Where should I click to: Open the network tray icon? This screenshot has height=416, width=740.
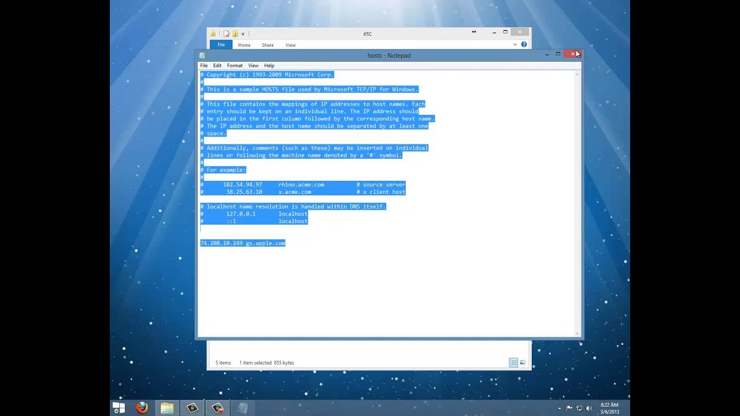(579, 408)
